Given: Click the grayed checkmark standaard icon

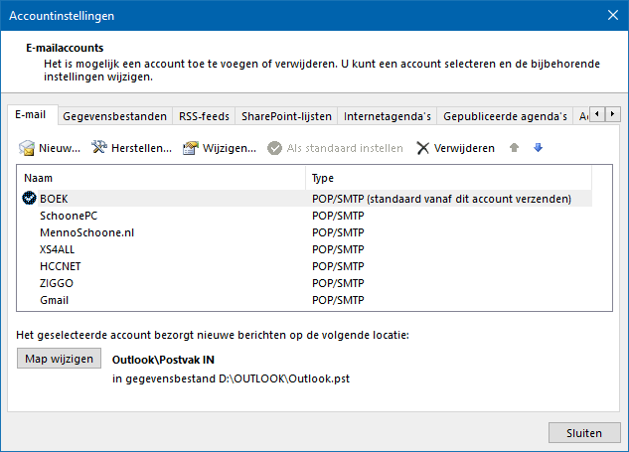Looking at the screenshot, I should (x=275, y=148).
